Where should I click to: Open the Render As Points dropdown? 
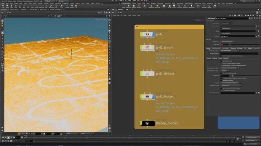point(230,68)
